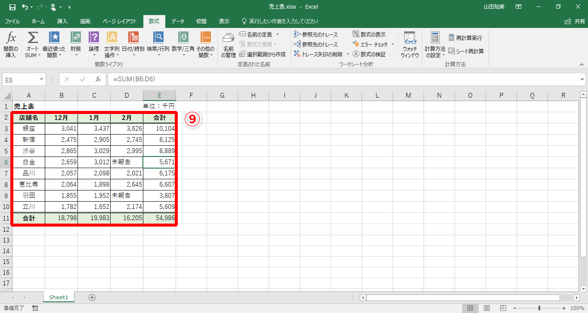
Task: Open the Watch Window (ウォッチ ウィンドウ)
Action: pyautogui.click(x=410, y=45)
